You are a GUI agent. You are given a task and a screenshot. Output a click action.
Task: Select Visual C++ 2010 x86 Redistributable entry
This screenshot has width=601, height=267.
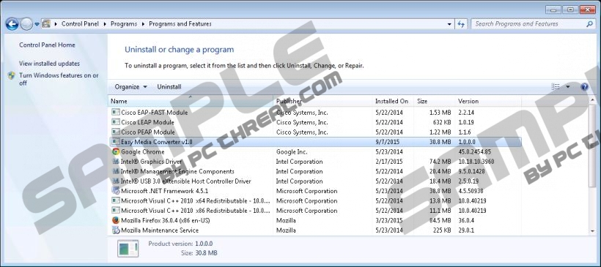point(315,211)
